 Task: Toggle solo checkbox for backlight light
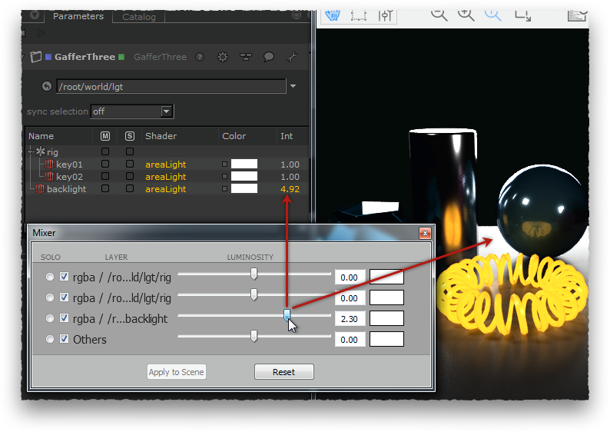click(130, 189)
